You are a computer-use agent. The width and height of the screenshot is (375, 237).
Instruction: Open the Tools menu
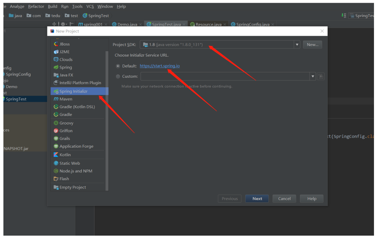(x=77, y=6)
